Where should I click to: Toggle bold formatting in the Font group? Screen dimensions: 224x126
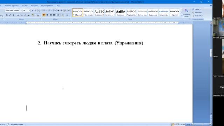(7, 15)
